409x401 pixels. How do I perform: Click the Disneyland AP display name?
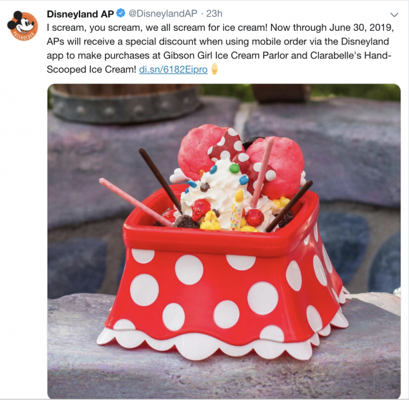pos(80,14)
